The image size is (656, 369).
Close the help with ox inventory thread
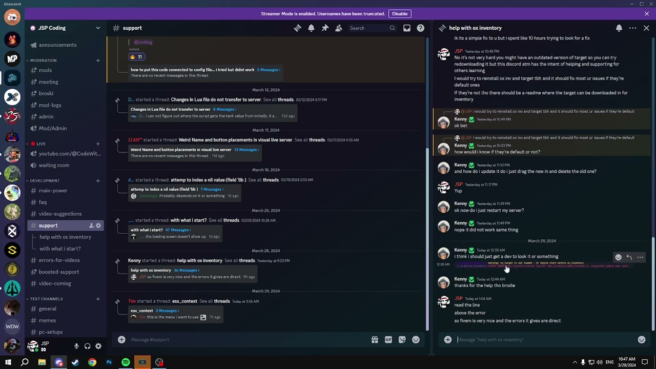[x=646, y=28]
